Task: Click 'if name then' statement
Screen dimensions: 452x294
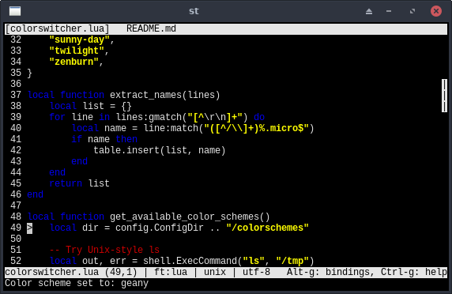Action: (x=104, y=139)
